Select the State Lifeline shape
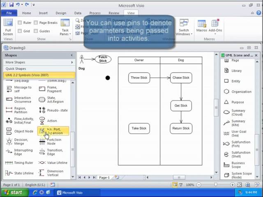263x197 pixels. click(19, 173)
